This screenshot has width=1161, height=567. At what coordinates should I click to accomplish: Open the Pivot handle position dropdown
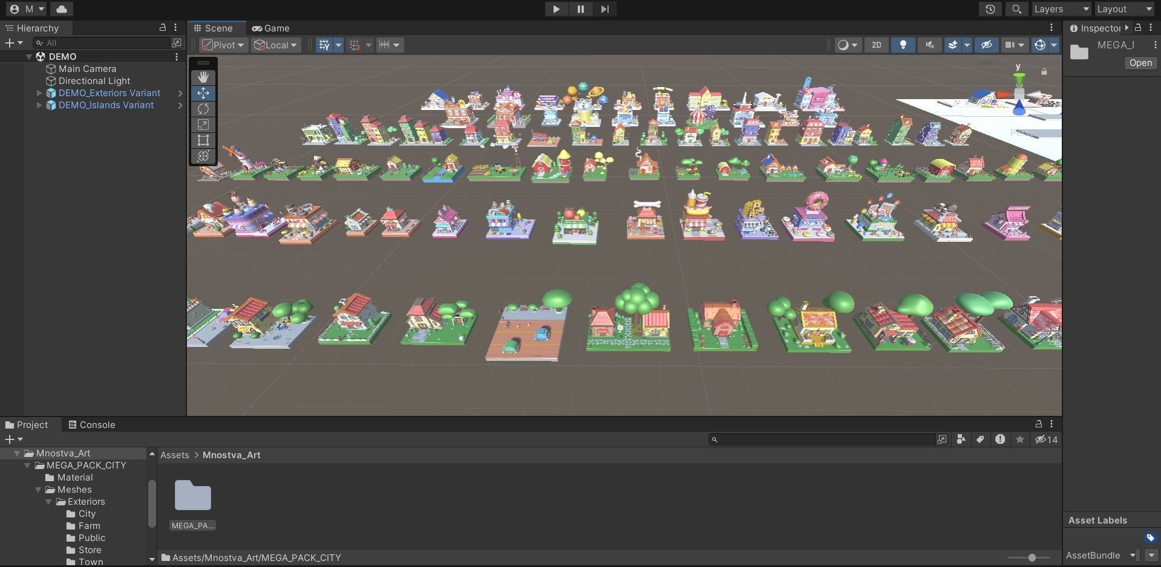[x=223, y=45]
